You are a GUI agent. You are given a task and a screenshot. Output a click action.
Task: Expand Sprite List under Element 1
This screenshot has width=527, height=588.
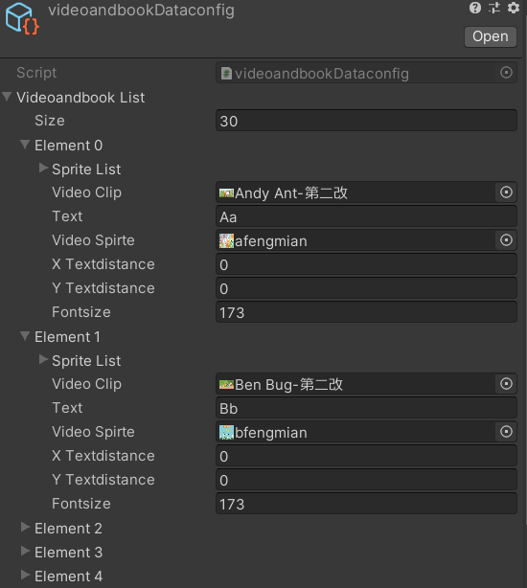click(x=43, y=360)
